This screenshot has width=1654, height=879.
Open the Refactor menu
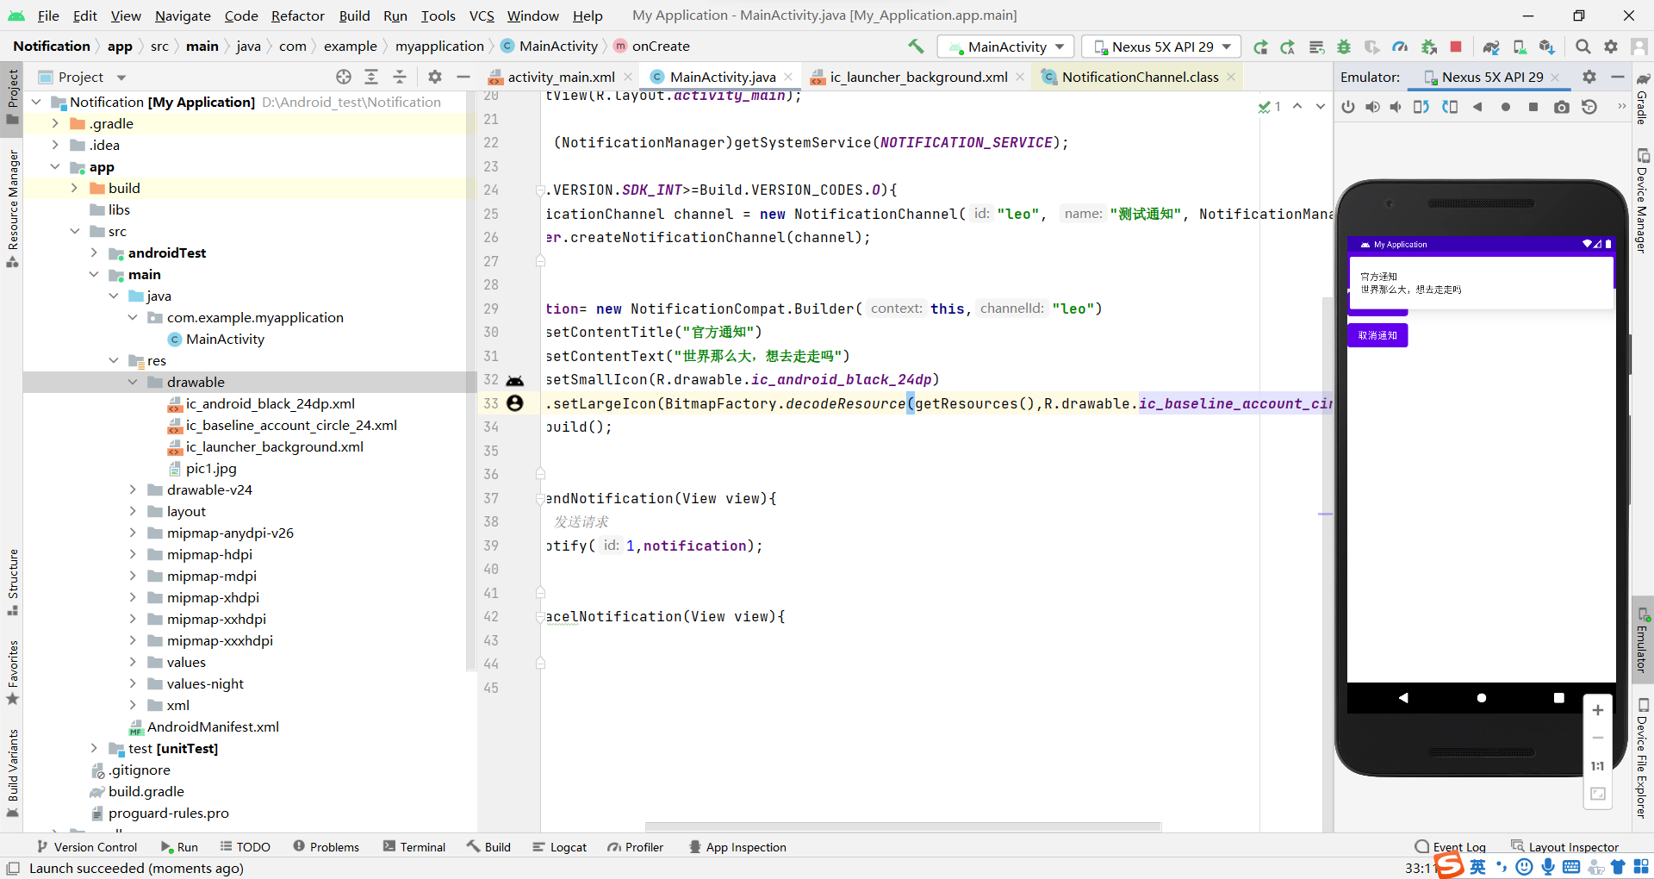coord(298,16)
